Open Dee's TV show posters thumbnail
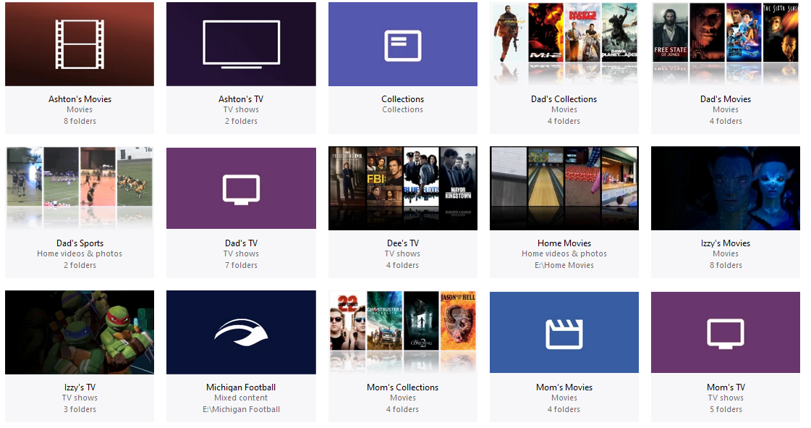Screen dimensions: 811x428 click(x=402, y=188)
